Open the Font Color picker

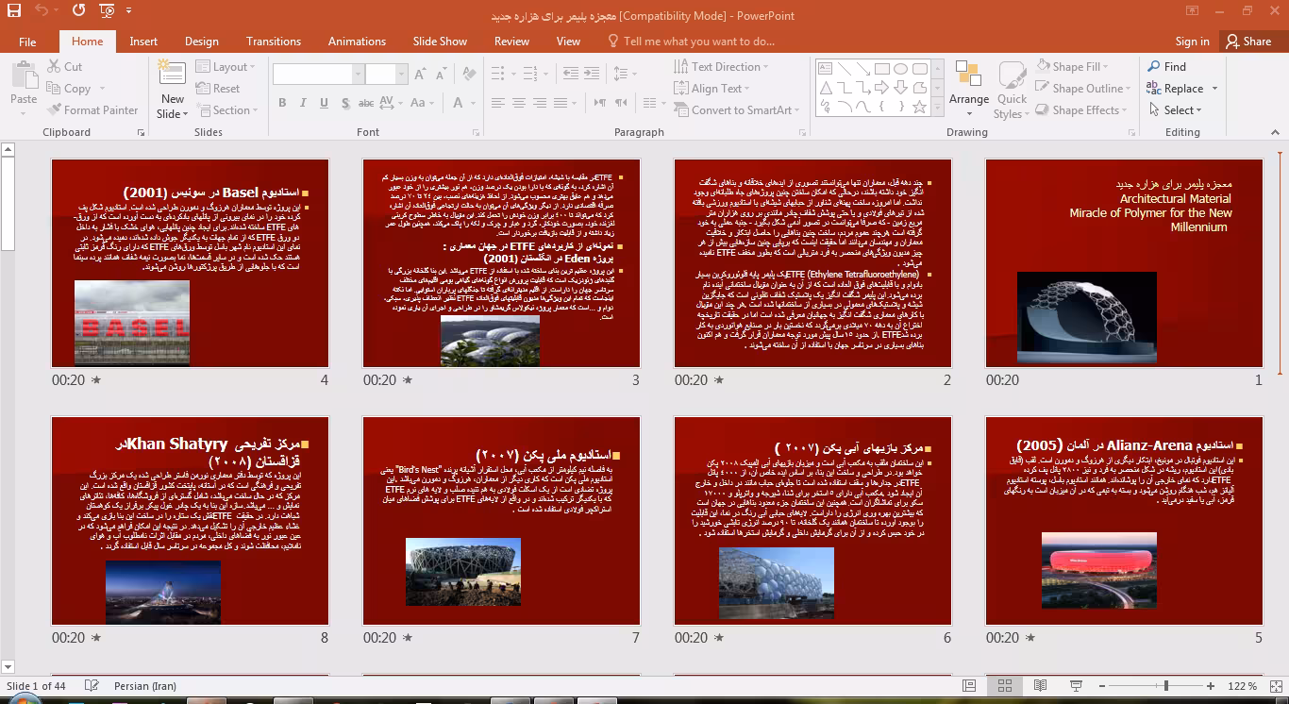pos(463,103)
